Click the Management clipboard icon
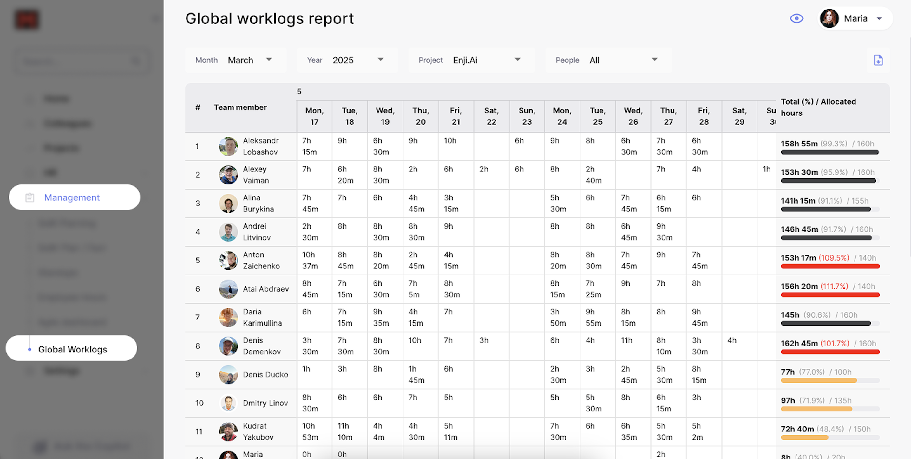 click(x=30, y=197)
